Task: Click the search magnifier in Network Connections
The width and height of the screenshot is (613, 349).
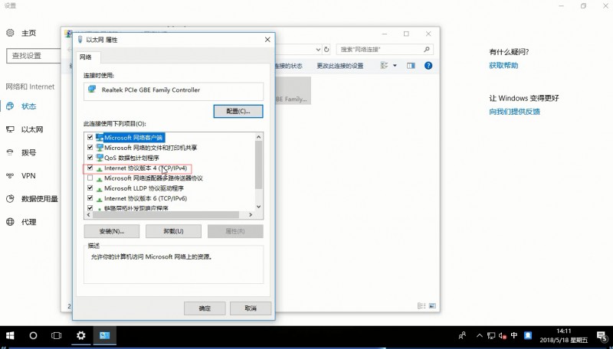Action: click(x=427, y=50)
